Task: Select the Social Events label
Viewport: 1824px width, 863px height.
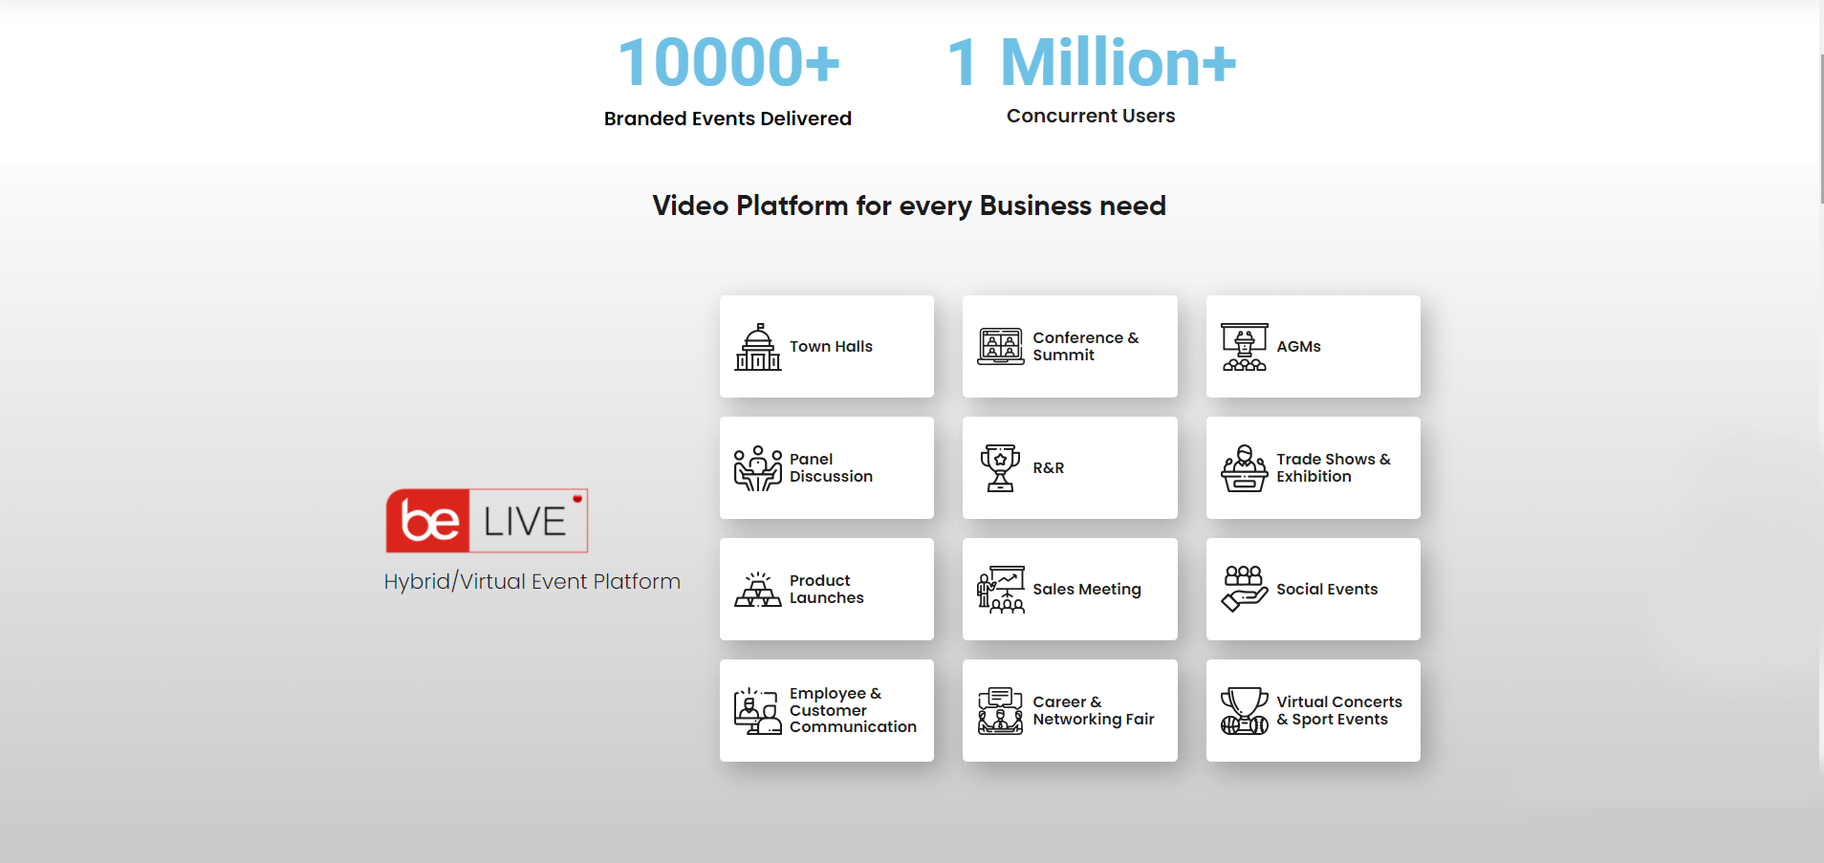Action: 1327,590
